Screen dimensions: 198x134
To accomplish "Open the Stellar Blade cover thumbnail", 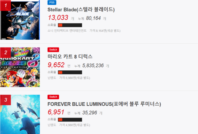I will click(x=20, y=20).
